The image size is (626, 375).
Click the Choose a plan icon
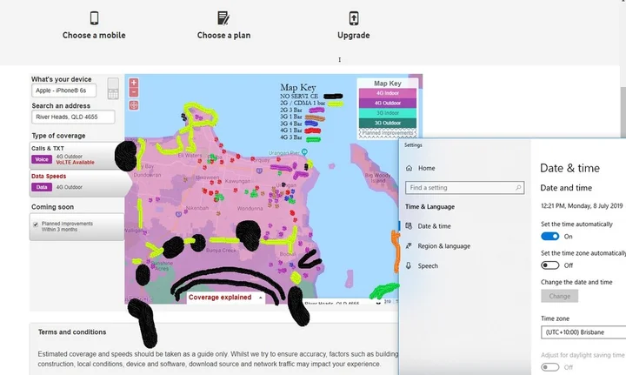(223, 18)
